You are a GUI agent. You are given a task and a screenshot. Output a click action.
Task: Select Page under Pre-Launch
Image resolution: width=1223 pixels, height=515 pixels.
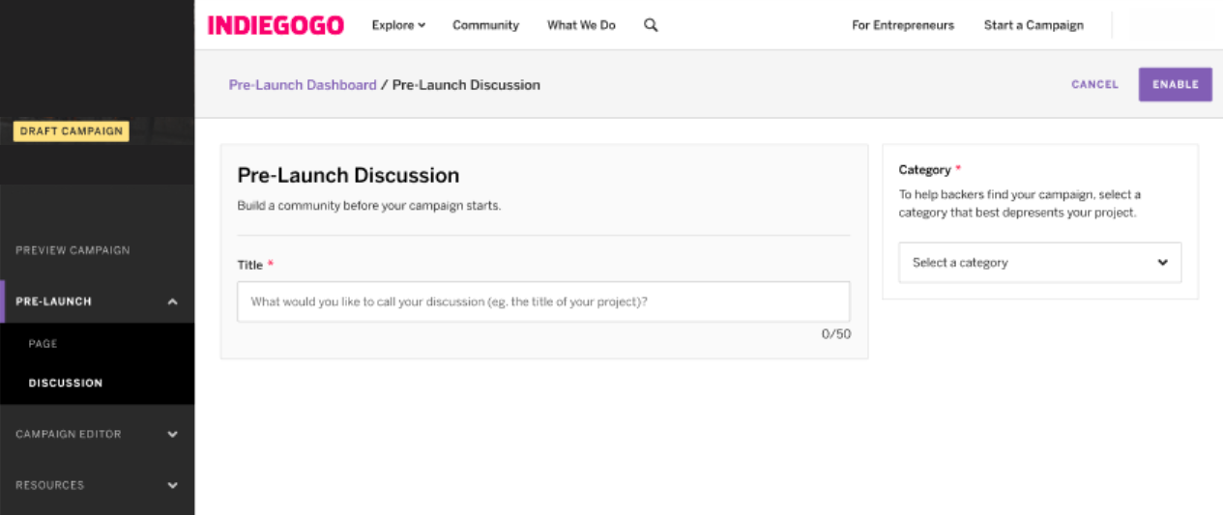point(43,344)
